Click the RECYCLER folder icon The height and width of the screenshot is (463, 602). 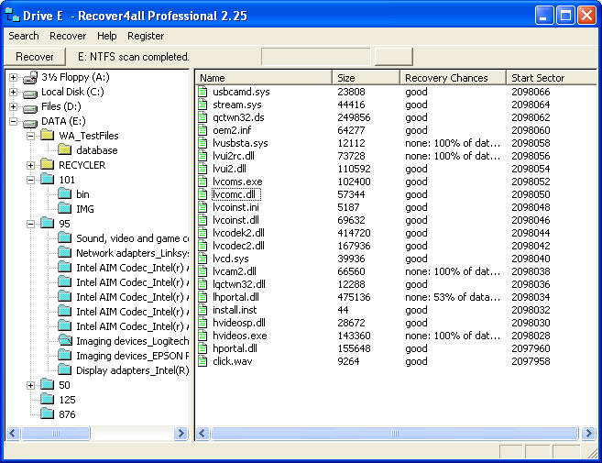pos(48,164)
